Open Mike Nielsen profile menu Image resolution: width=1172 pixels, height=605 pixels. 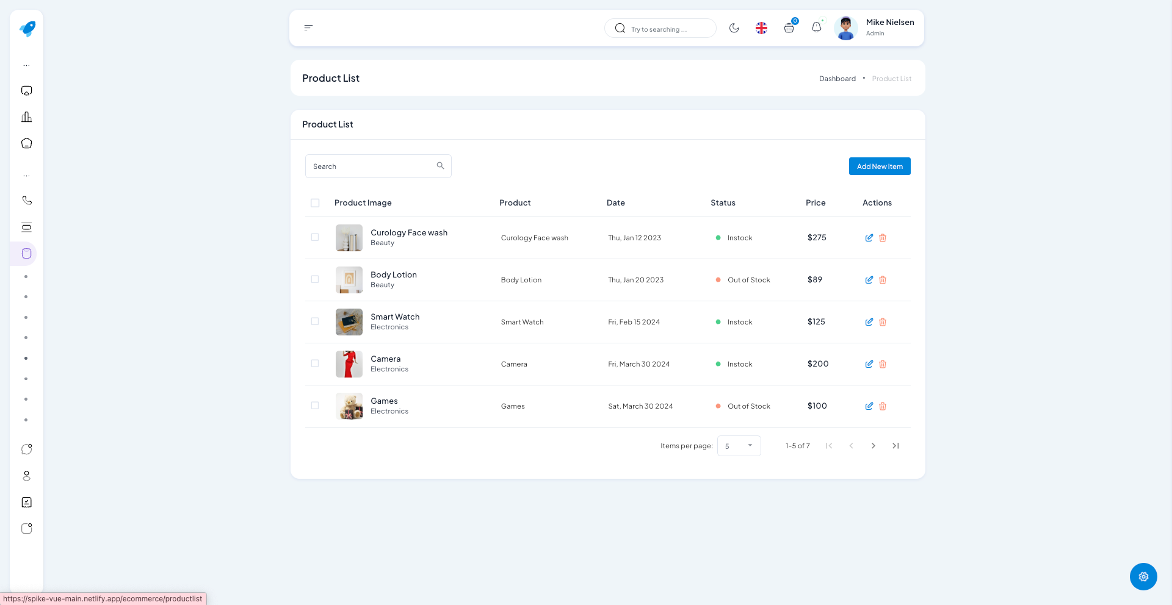tap(875, 27)
